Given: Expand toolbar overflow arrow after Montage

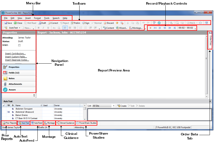Looking at the screenshot, I should pos(145,29).
